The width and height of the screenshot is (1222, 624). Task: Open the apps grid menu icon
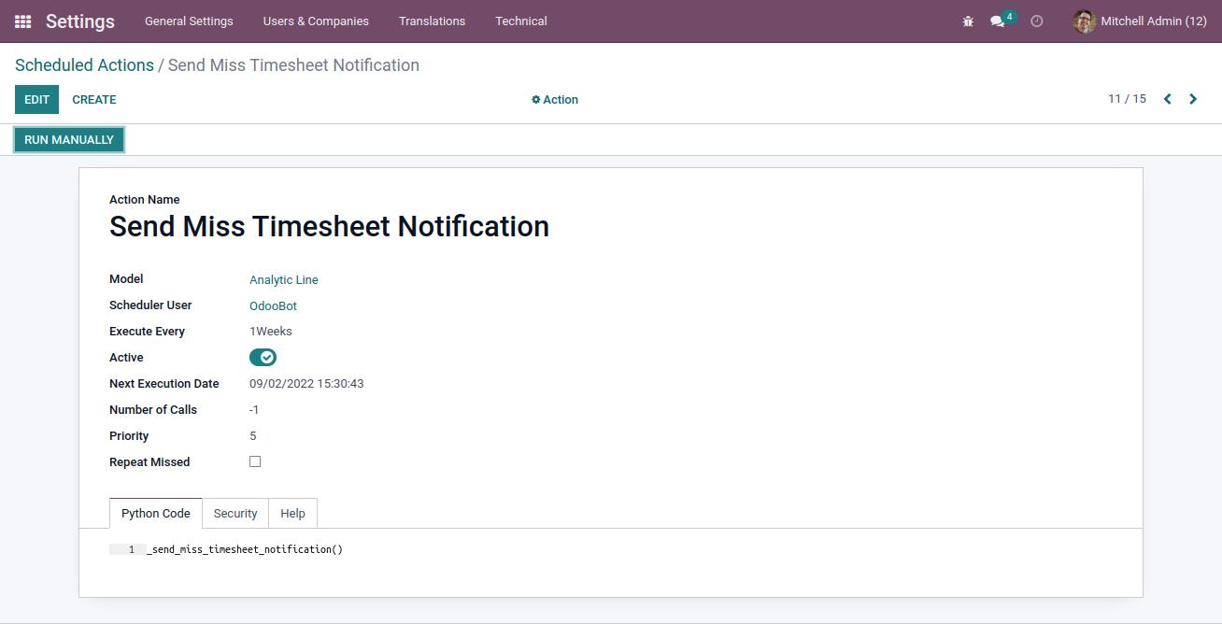[23, 21]
